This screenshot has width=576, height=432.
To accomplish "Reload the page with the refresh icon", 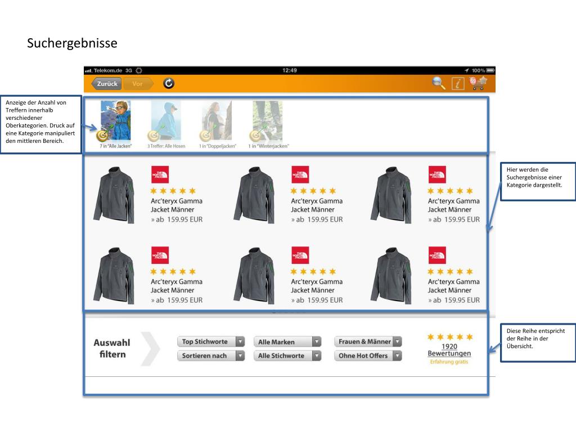I will click(169, 83).
